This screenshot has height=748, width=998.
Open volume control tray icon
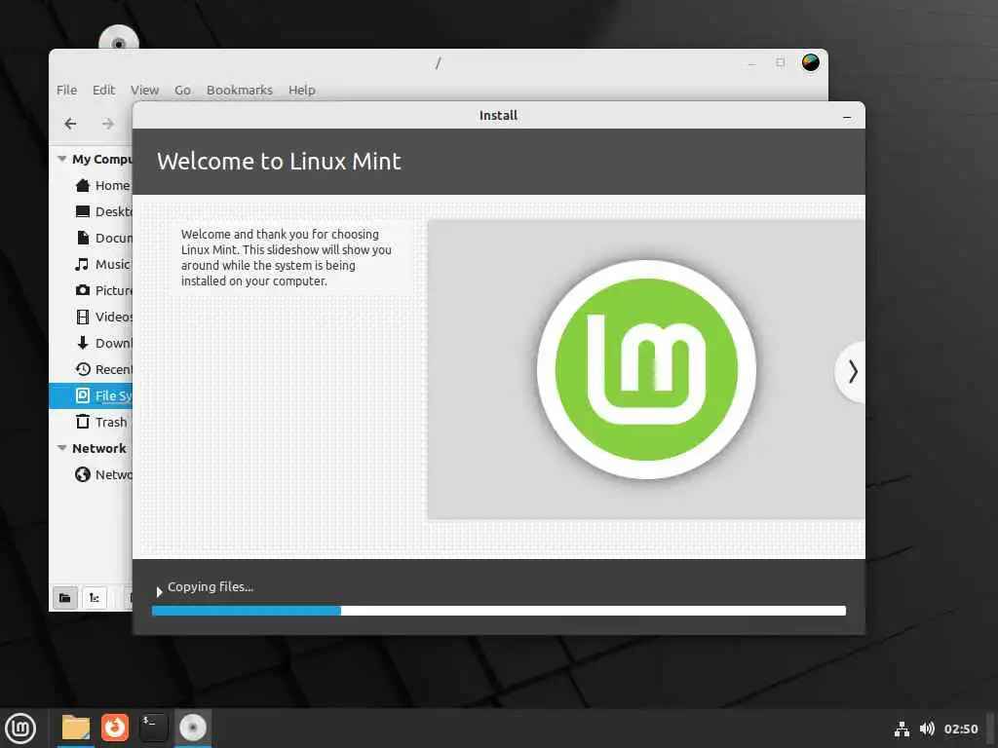(927, 729)
